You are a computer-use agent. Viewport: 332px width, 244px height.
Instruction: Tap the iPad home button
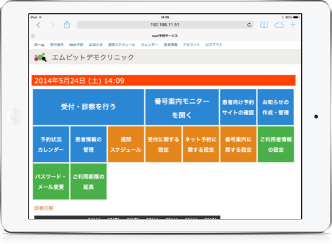(x=14, y=116)
